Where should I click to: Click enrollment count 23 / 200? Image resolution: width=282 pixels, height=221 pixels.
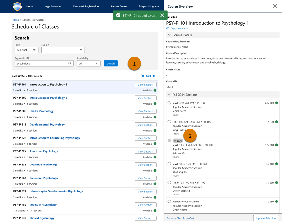(x=269, y=103)
